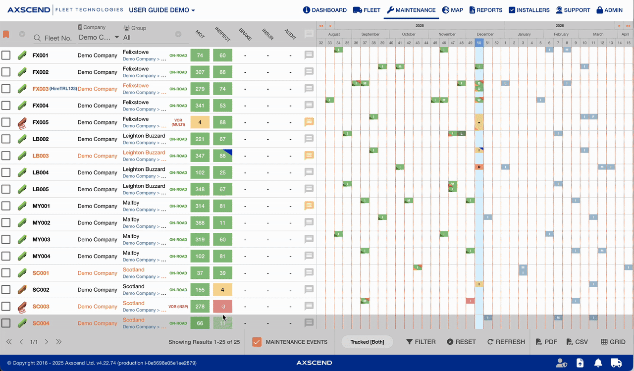Screen dimensions: 634x371
Task: Export the table as PDF
Action: click(546, 342)
